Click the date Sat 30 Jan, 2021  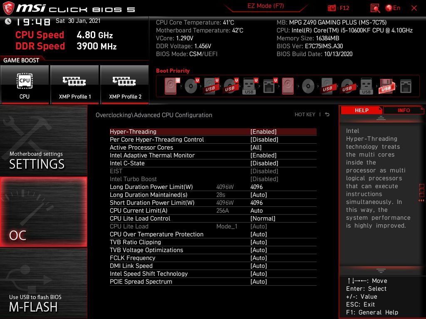pos(78,21)
